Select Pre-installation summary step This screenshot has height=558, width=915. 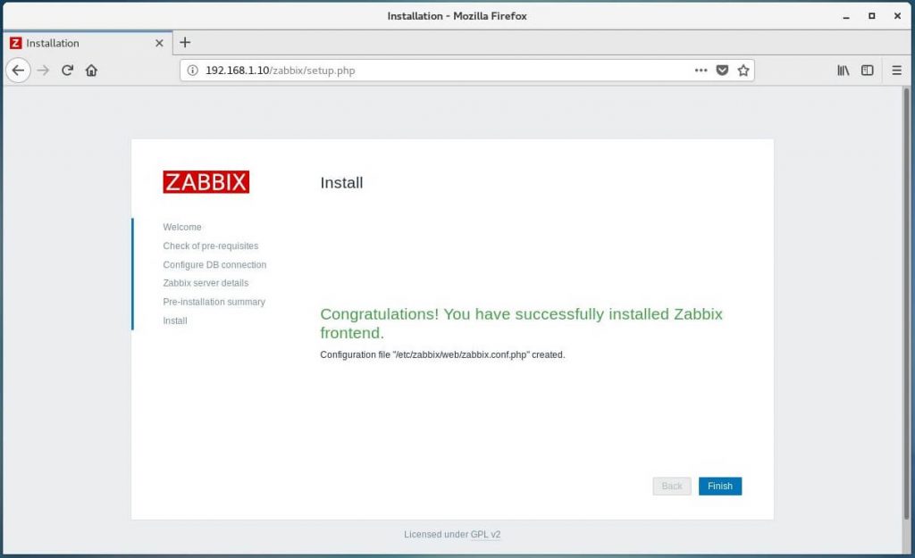(x=214, y=302)
